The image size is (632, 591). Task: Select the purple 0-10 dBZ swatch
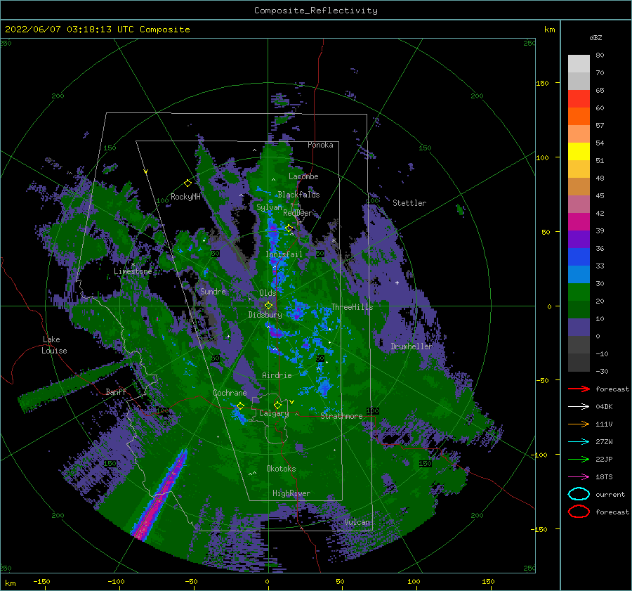point(579,327)
